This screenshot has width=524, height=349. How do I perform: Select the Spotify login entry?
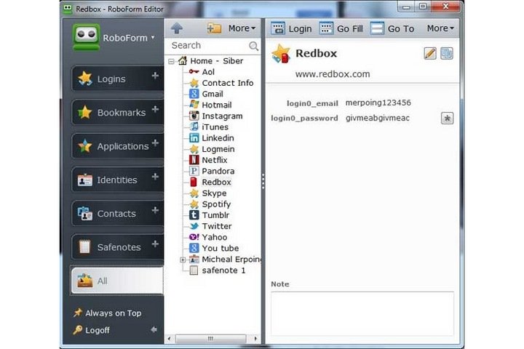210,204
